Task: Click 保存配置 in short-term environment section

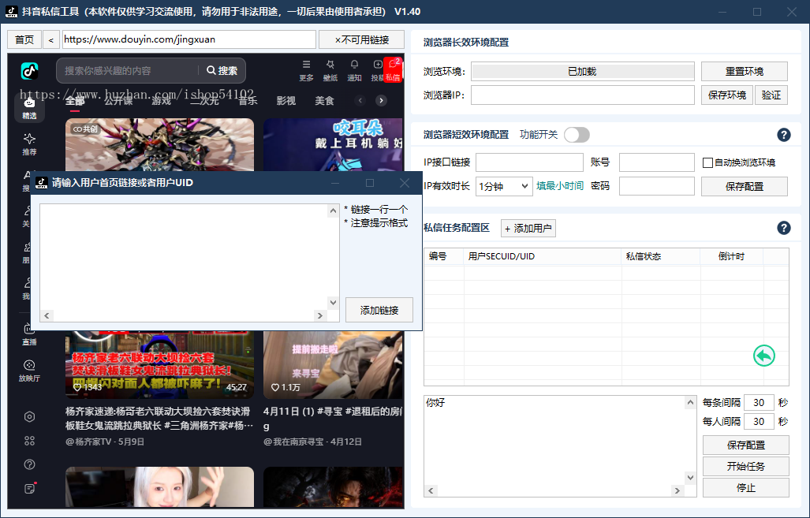Action: pyautogui.click(x=745, y=186)
